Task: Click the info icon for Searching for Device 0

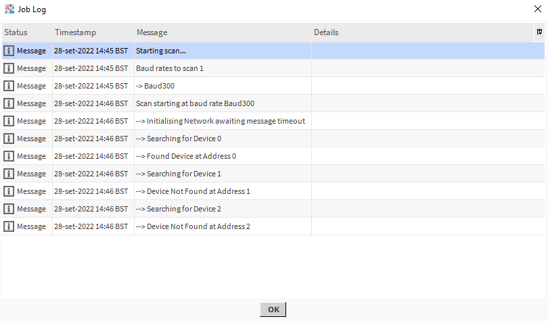Action: pyautogui.click(x=9, y=139)
